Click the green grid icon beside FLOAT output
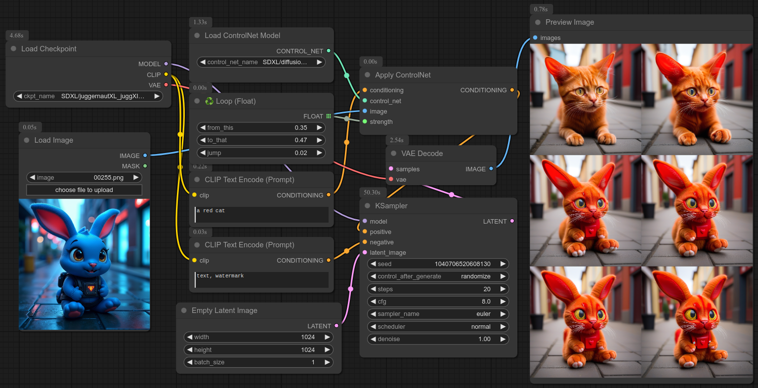Image resolution: width=758 pixels, height=388 pixels. [x=328, y=116]
